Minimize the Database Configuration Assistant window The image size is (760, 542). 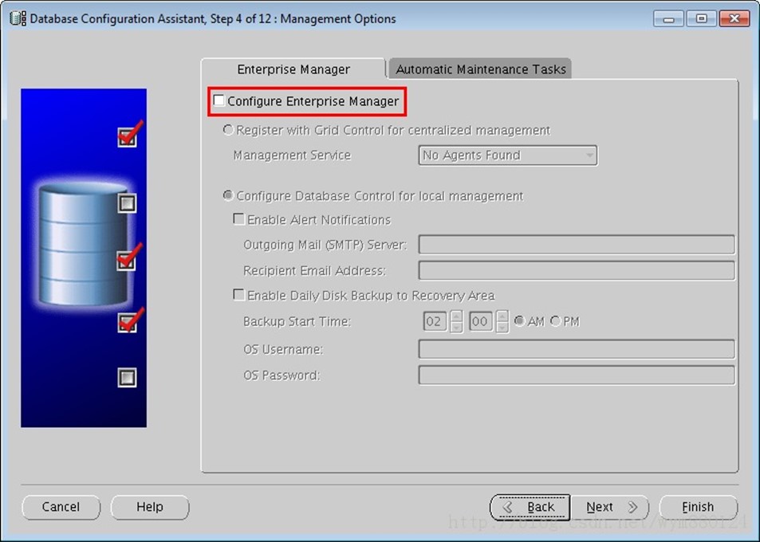[668, 19]
